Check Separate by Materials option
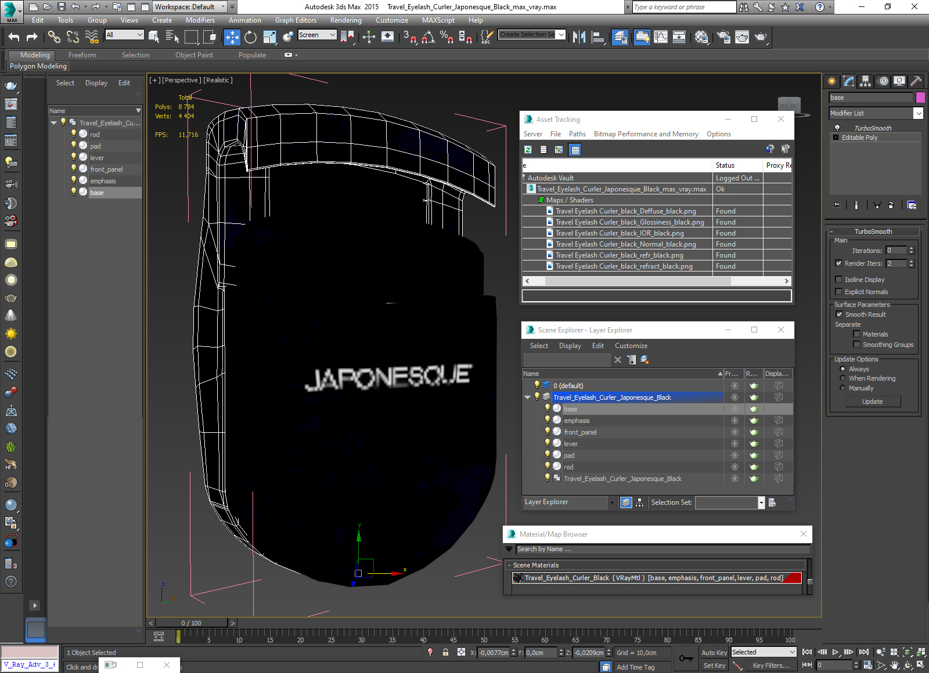The width and height of the screenshot is (929, 673). 856,334
